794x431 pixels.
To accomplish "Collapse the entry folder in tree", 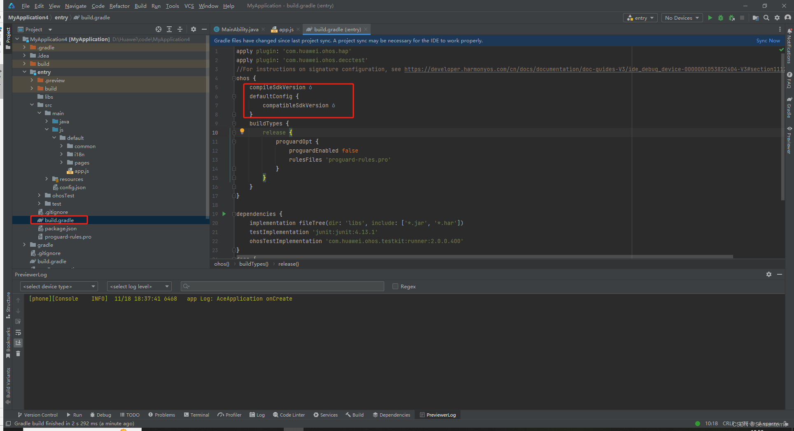I will pos(24,72).
